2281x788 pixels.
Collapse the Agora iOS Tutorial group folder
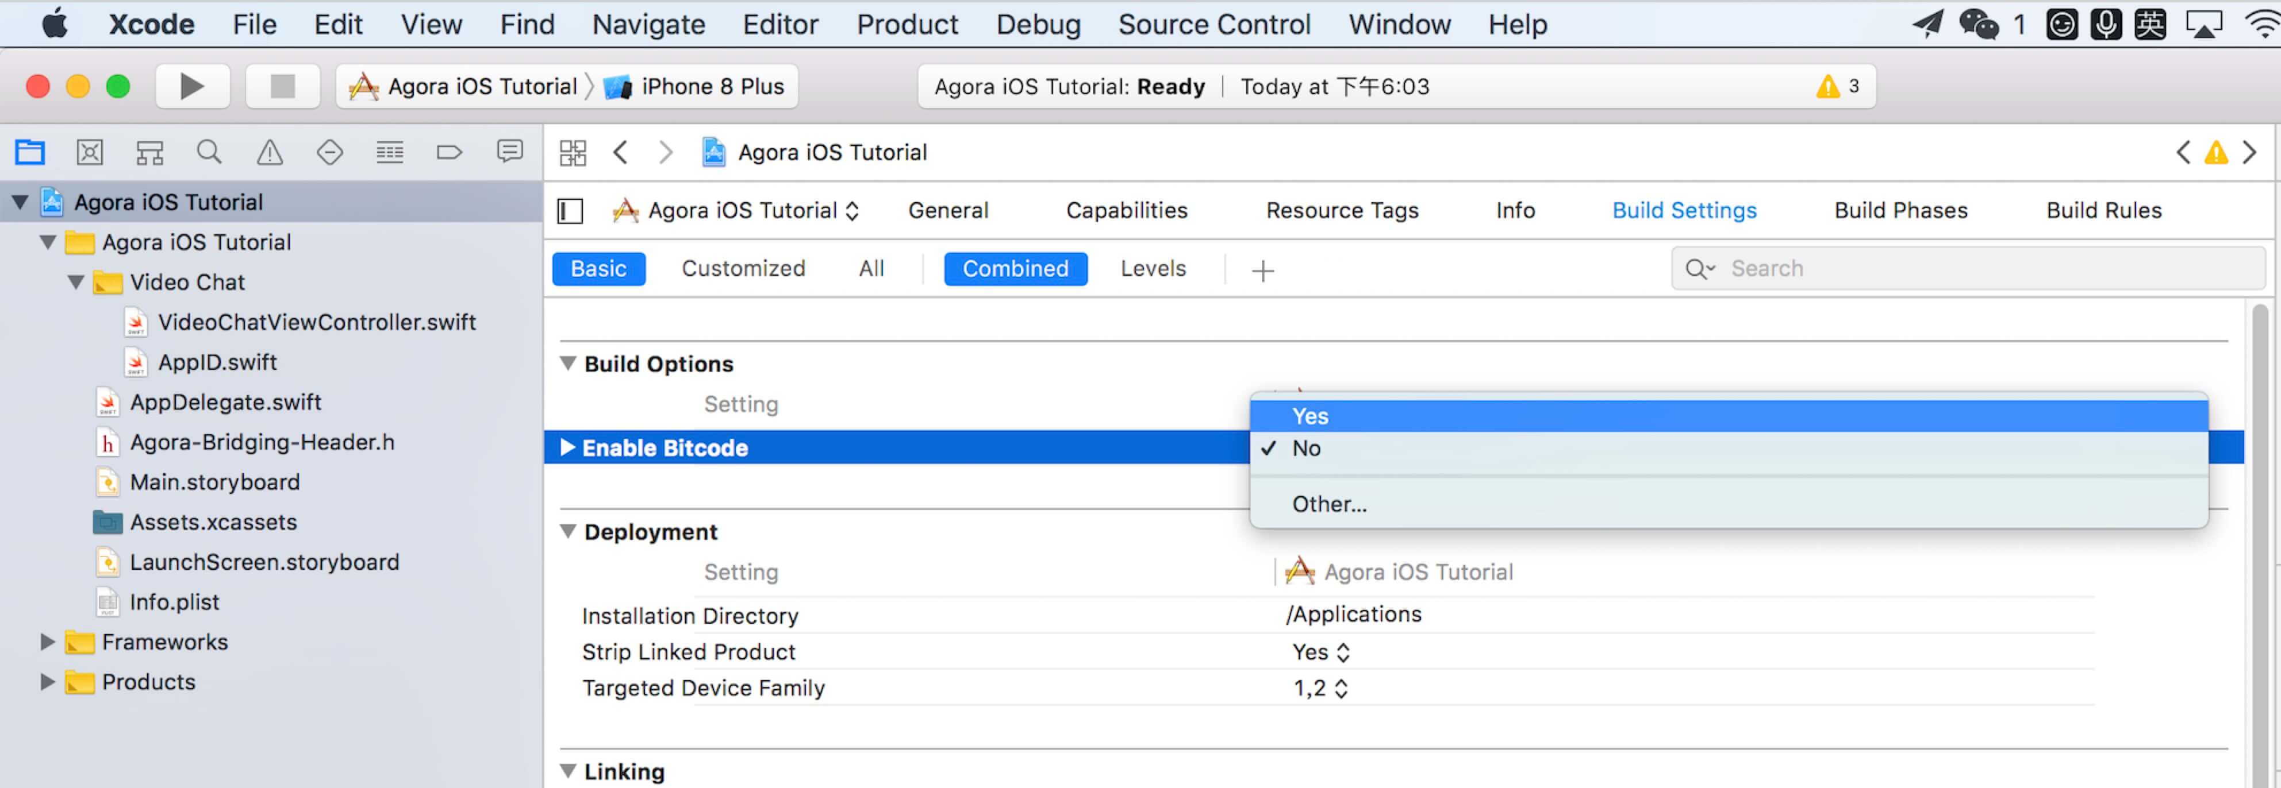point(48,242)
